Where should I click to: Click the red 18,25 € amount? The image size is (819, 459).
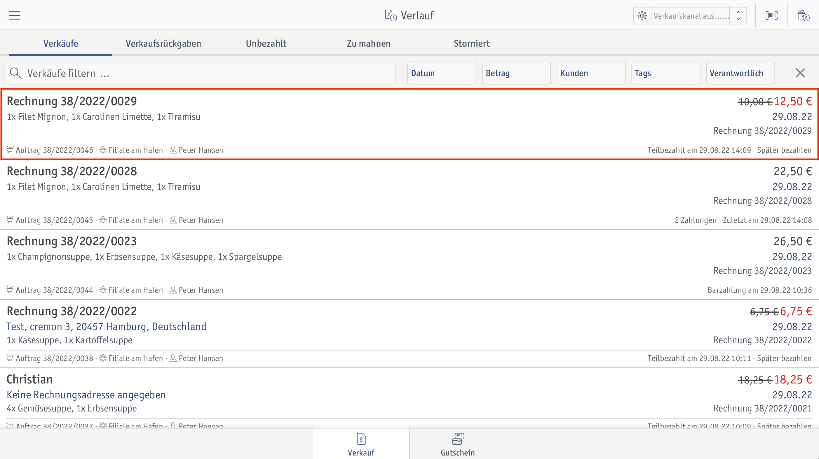click(793, 380)
